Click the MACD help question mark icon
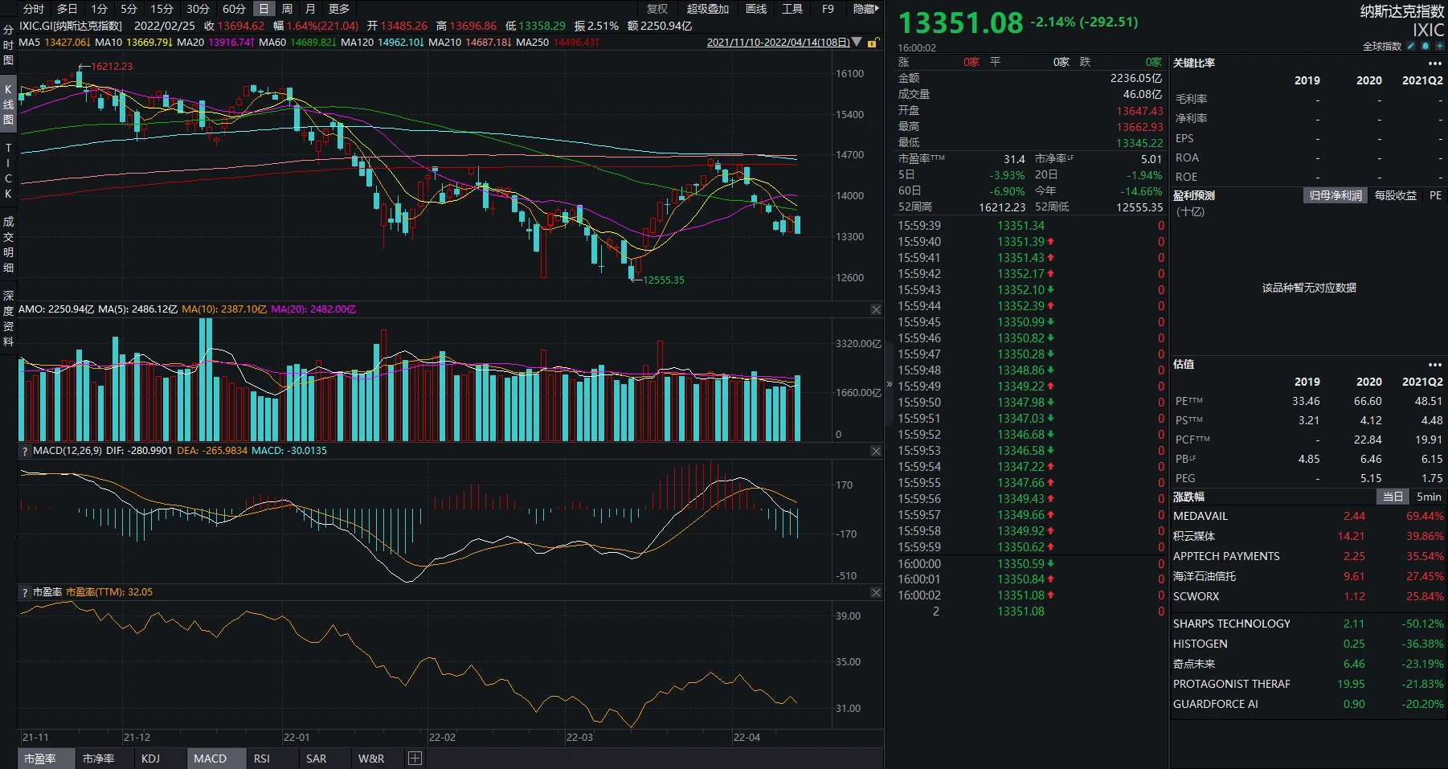1448x769 pixels. (x=25, y=451)
